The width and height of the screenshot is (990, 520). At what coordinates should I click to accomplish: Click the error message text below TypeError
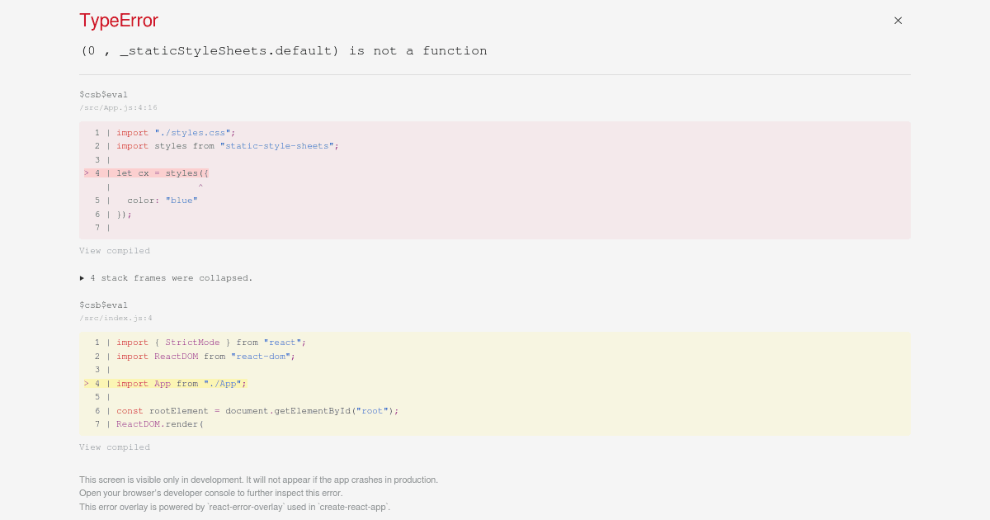(x=284, y=50)
